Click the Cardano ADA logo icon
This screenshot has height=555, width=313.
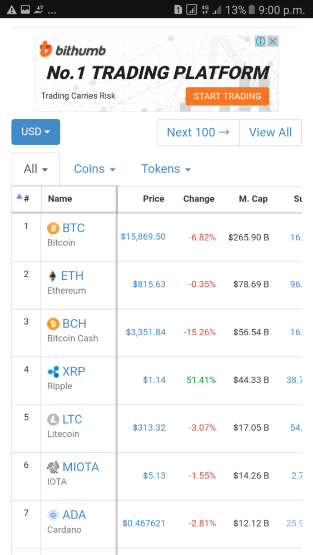[x=53, y=515]
